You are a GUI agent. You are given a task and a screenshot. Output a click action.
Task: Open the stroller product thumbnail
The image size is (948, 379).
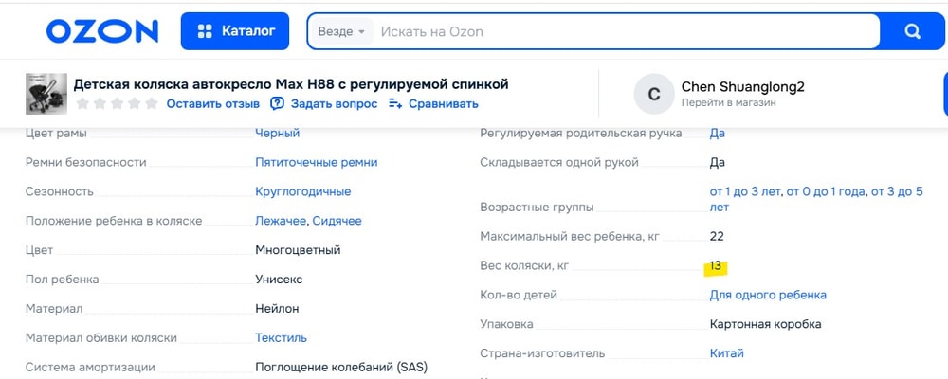(x=46, y=94)
